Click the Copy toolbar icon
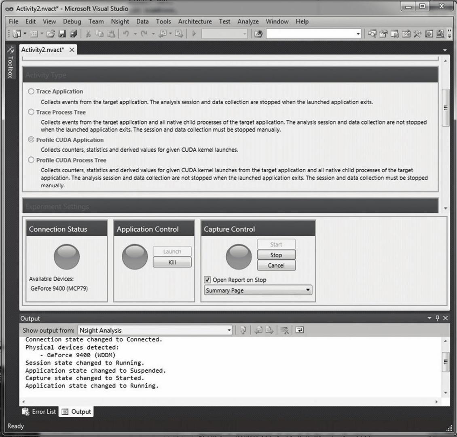457x437 pixels. 99,34
